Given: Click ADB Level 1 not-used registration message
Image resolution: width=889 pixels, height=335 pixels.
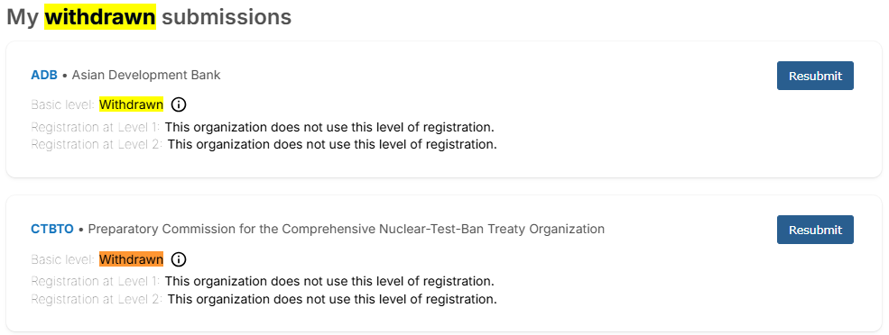Looking at the screenshot, I should 329,126.
